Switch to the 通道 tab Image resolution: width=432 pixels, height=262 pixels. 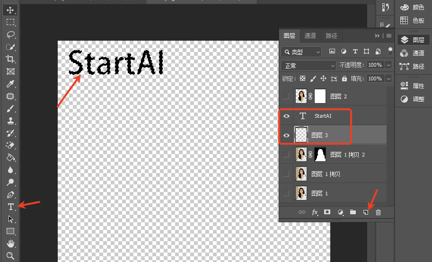(310, 36)
